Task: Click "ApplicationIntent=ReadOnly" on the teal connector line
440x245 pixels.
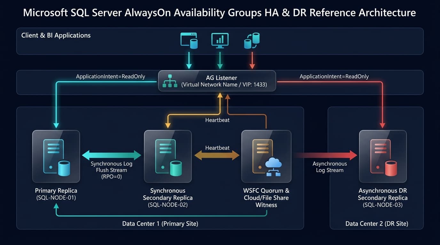Action: 111,77
